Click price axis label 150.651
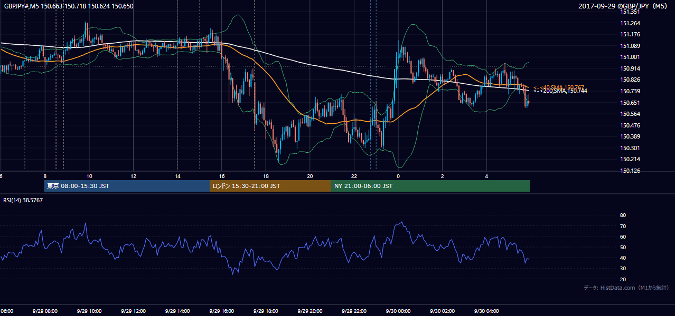 [x=631, y=103]
